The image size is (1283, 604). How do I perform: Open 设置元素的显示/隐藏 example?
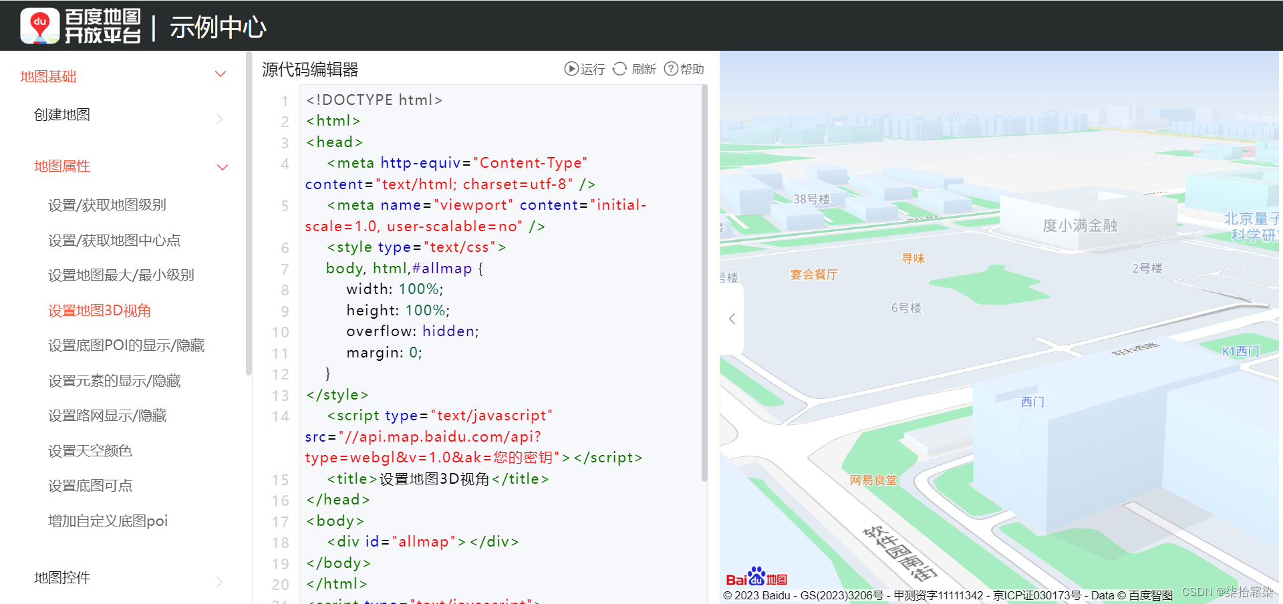click(x=114, y=381)
